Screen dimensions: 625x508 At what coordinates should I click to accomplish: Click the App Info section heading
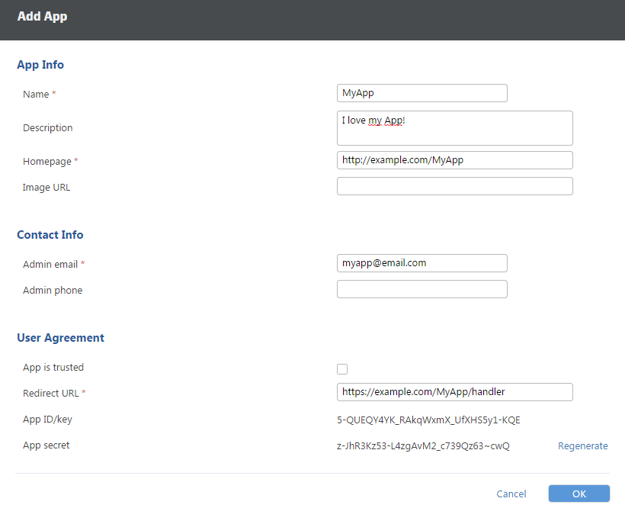[40, 65]
